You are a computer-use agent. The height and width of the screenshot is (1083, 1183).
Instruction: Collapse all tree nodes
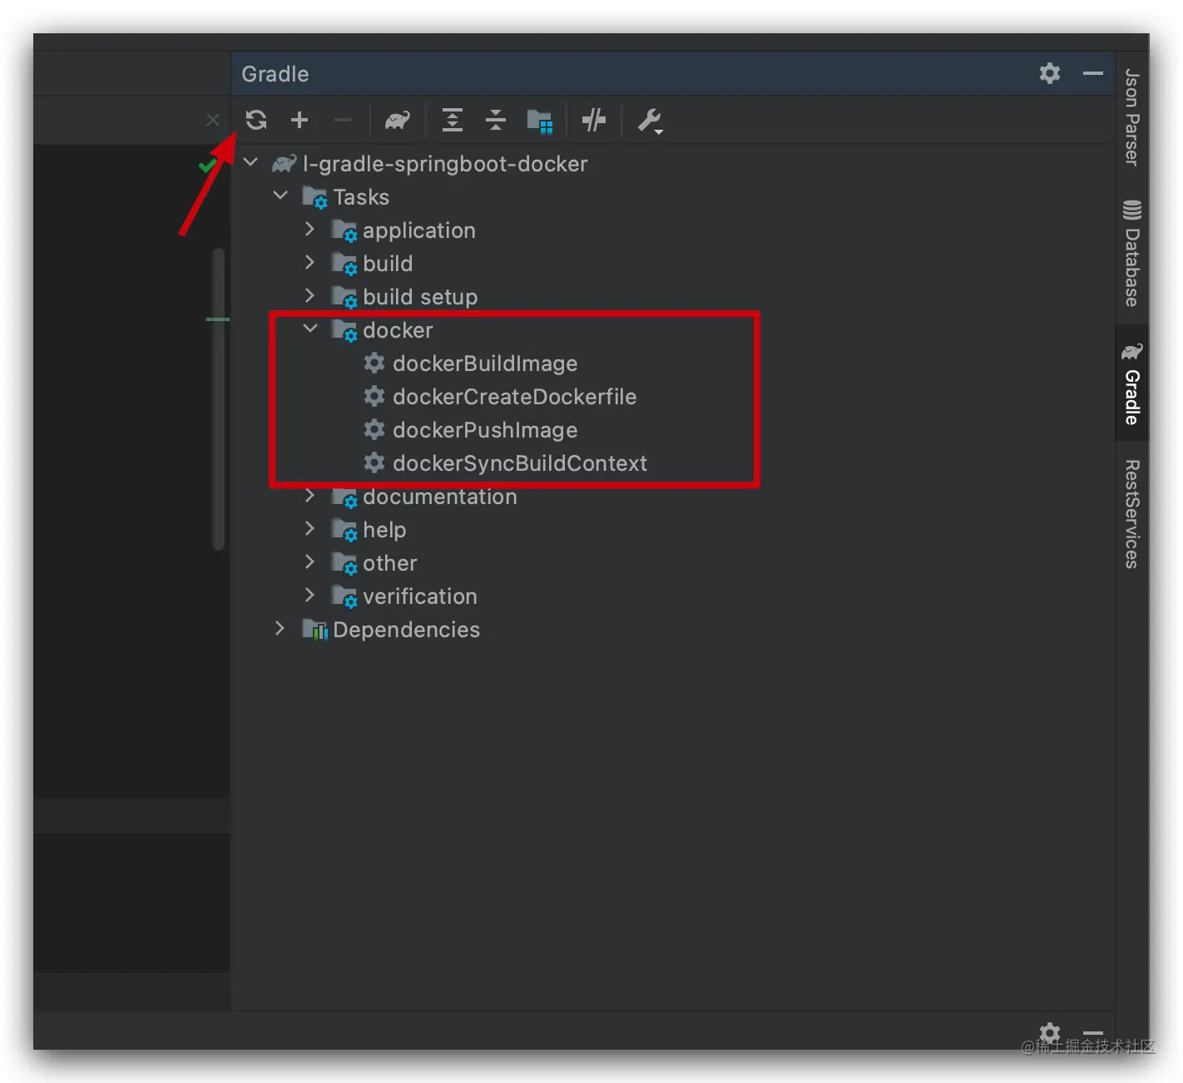tap(496, 120)
